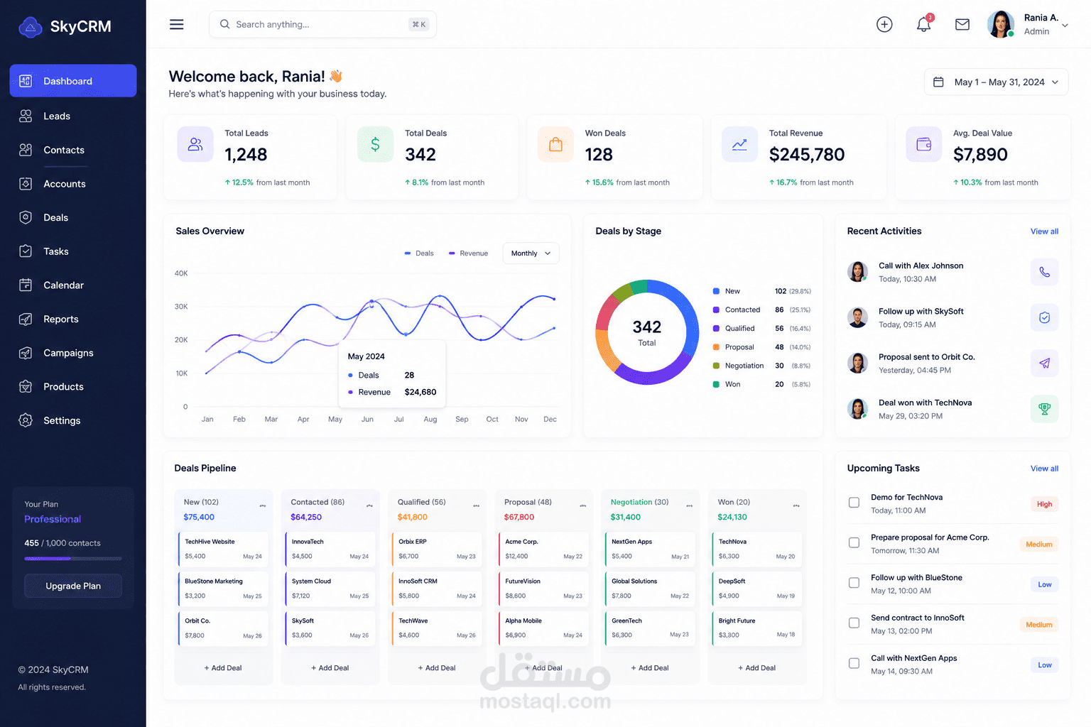1091x727 pixels.
Task: Open the Dashboard menu item
Action: [73, 81]
